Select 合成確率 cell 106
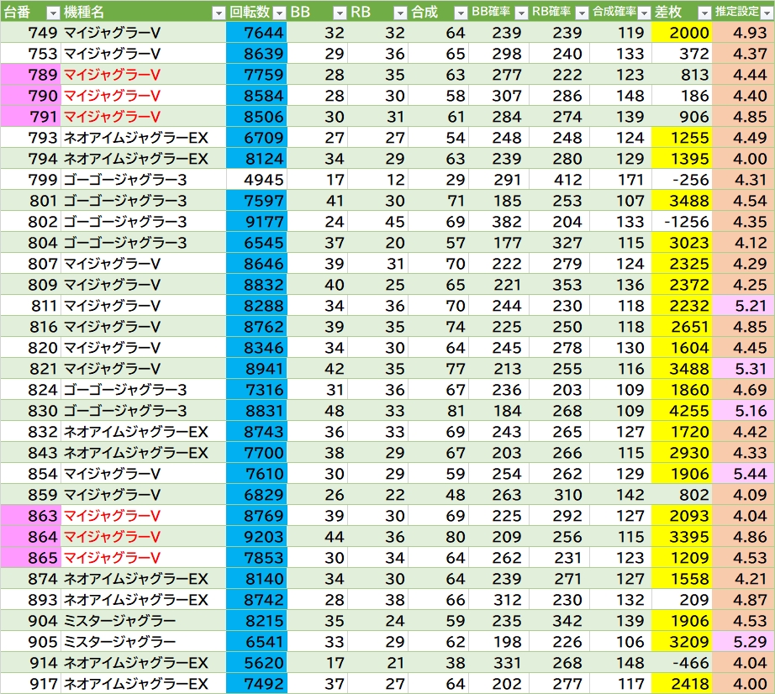 621,642
